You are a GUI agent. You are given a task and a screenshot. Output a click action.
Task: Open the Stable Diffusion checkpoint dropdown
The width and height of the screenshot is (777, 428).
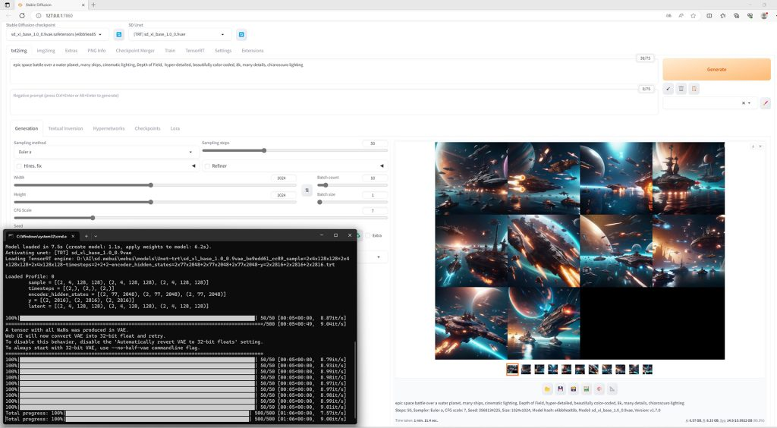coord(58,34)
